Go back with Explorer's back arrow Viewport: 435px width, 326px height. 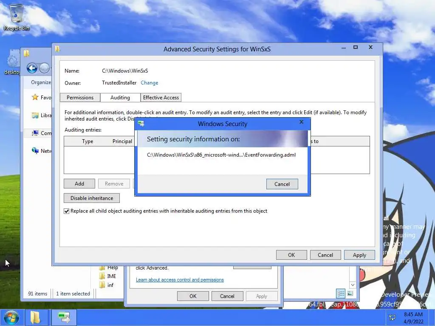point(32,68)
